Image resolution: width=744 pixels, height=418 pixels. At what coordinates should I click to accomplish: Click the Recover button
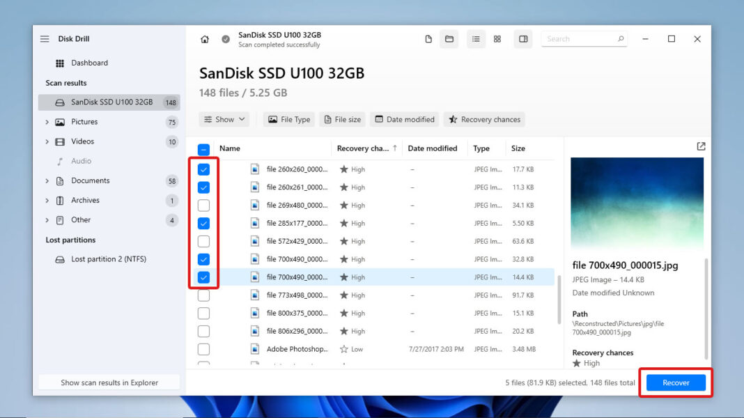click(x=675, y=382)
